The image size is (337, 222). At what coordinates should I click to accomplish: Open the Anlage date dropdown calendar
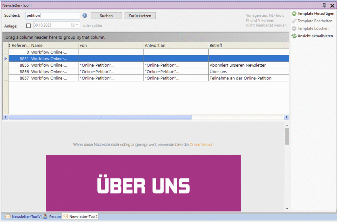(75, 25)
